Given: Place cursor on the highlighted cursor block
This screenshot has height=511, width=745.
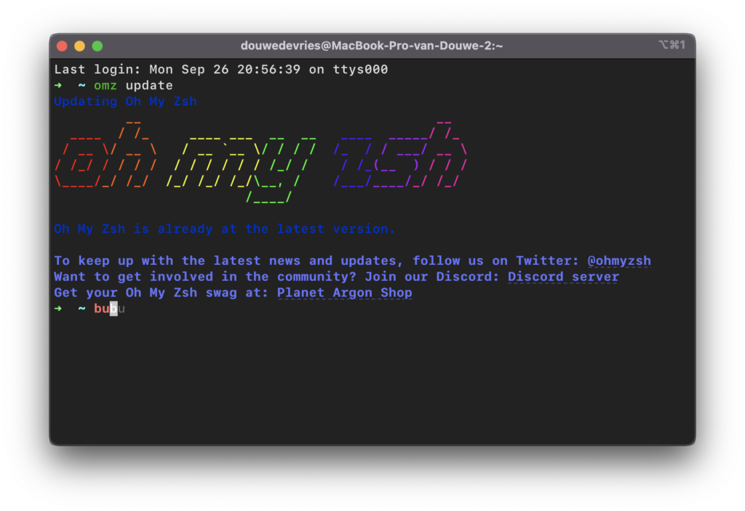Looking at the screenshot, I should [x=113, y=309].
